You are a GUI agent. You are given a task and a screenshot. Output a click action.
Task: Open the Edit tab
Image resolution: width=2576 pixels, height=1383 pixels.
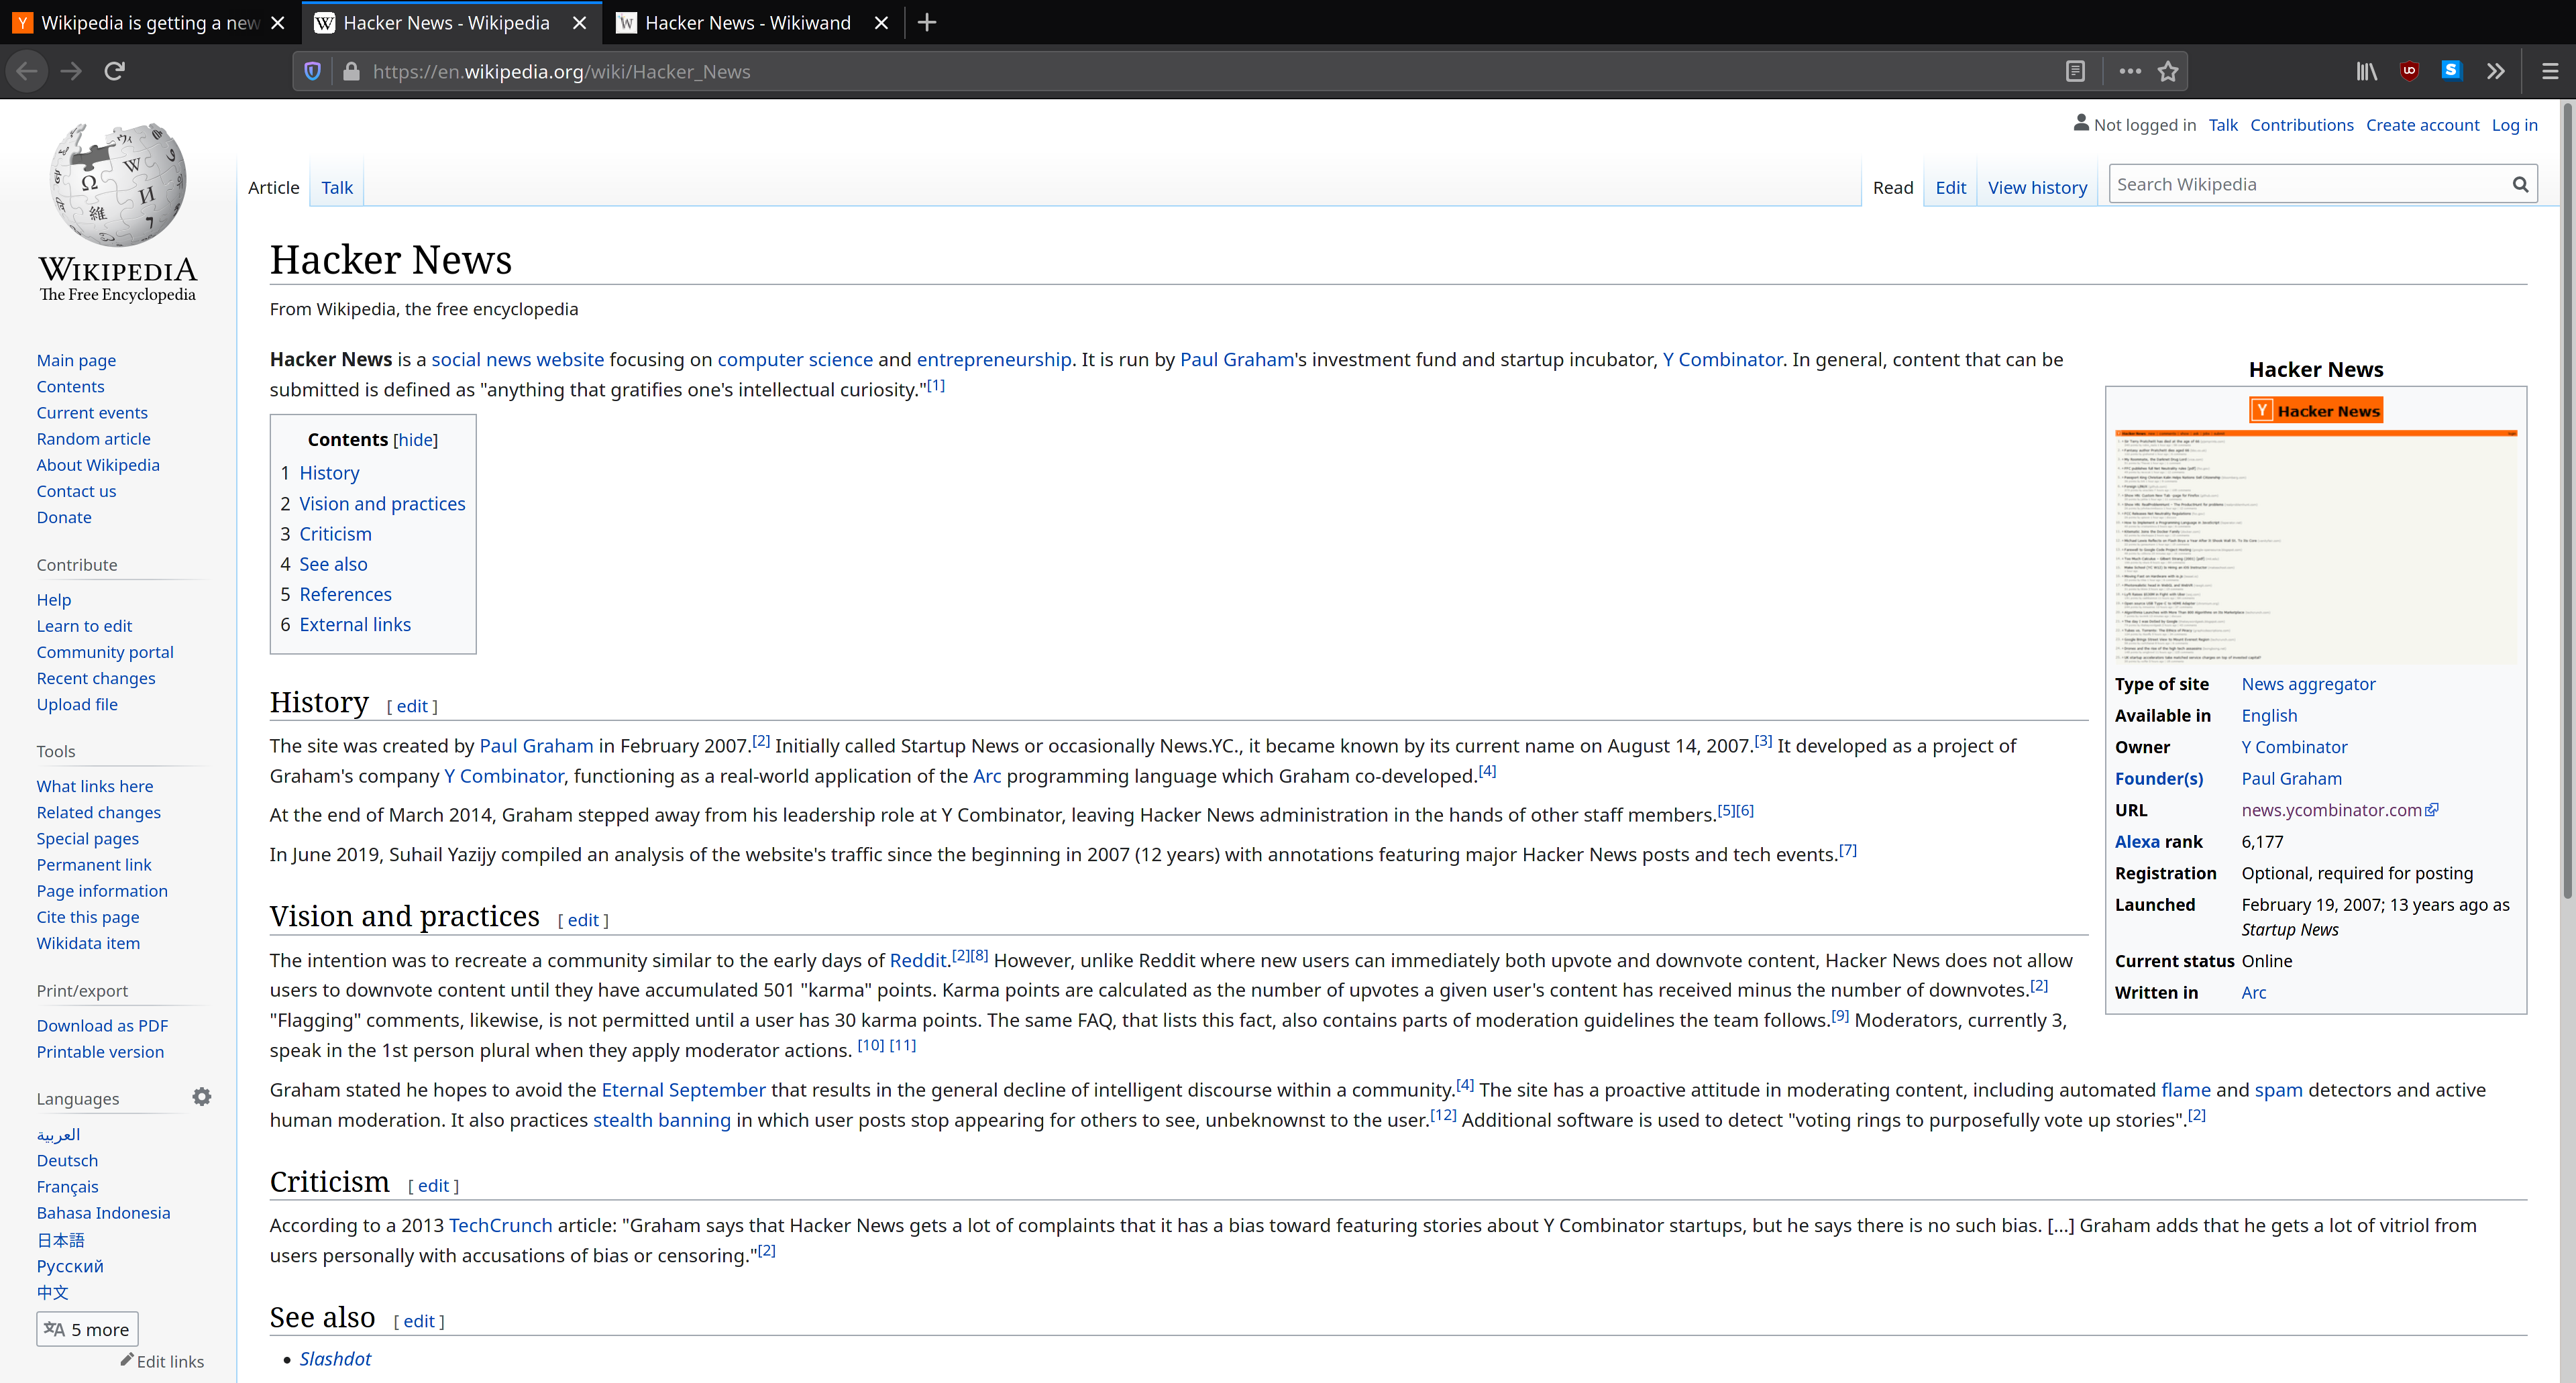pyautogui.click(x=1950, y=187)
